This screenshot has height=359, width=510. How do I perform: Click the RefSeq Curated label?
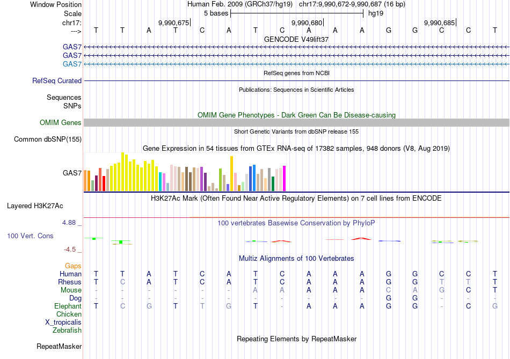(57, 80)
